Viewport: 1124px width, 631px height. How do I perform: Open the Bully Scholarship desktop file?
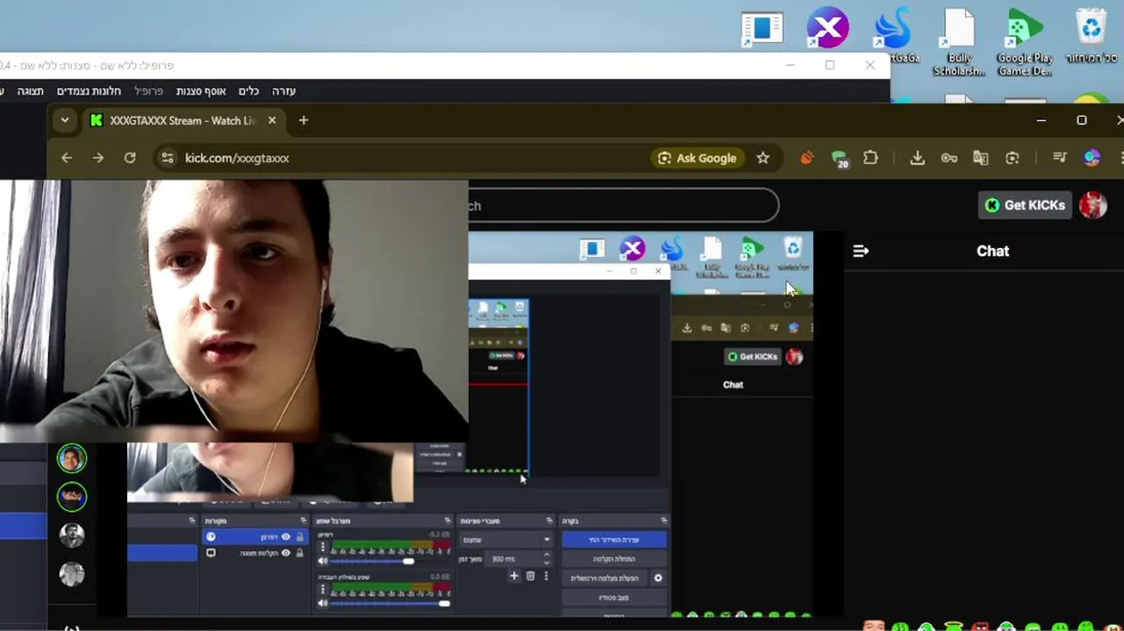tap(959, 41)
